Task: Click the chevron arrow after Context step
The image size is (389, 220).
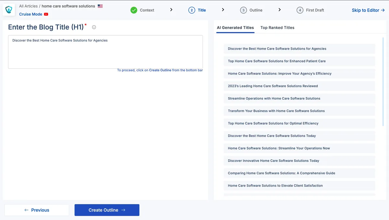Action: click(171, 10)
